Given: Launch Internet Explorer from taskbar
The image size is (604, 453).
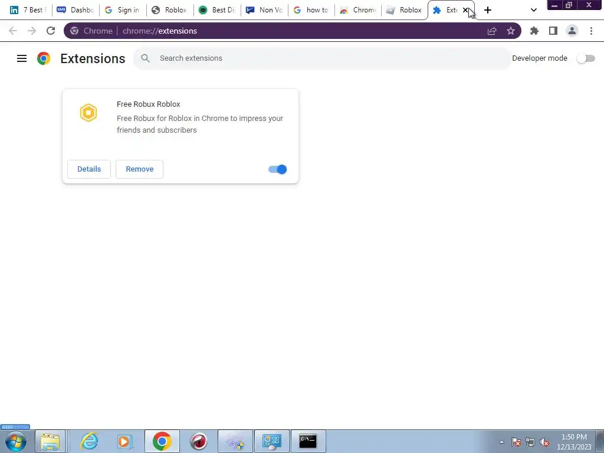Looking at the screenshot, I should (89, 441).
